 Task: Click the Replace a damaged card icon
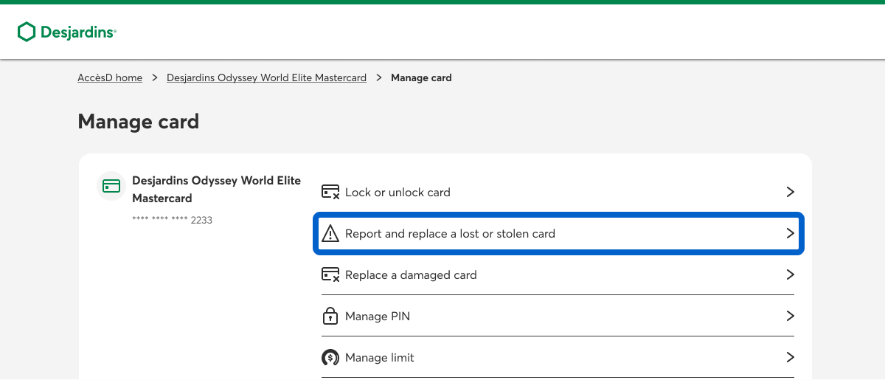tap(330, 275)
